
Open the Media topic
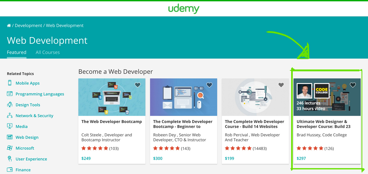(x=22, y=126)
